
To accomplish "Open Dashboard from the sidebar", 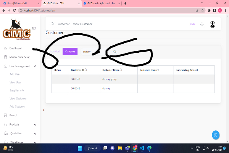I will click(x=15, y=49).
